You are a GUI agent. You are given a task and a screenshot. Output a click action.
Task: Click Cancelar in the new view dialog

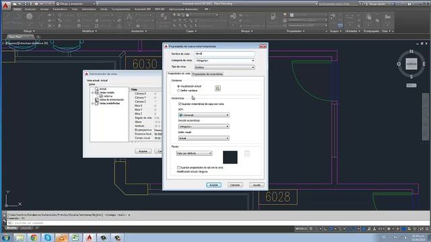(235, 185)
